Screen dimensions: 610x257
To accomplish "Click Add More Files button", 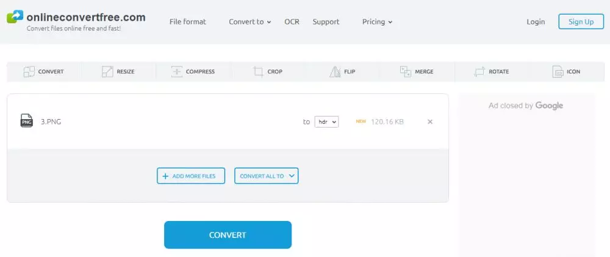I will (190, 176).
